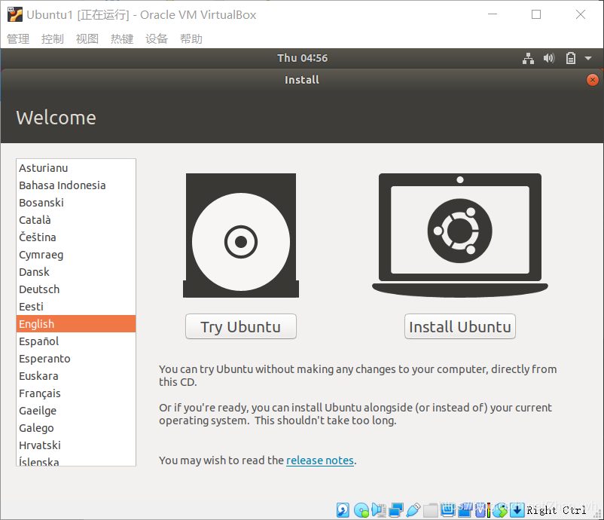Click the Try Ubuntu button
This screenshot has height=520, width=604.
point(241,326)
